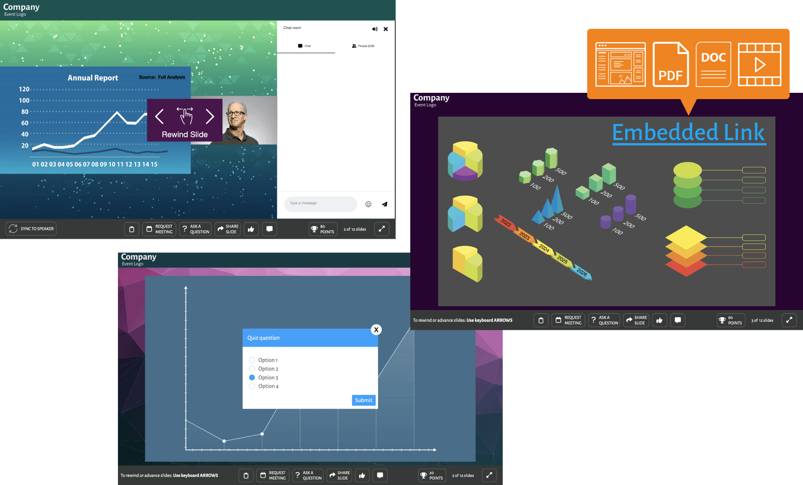The width and height of the screenshot is (803, 485).
Task: Toggle fullscreen icon in bottom window
Action: 489,475
